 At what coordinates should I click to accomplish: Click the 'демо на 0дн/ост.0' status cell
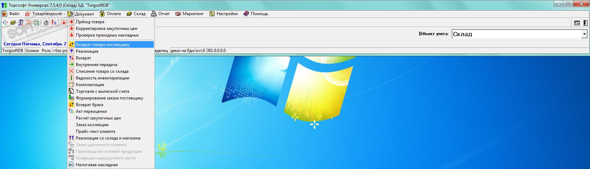click(x=188, y=51)
